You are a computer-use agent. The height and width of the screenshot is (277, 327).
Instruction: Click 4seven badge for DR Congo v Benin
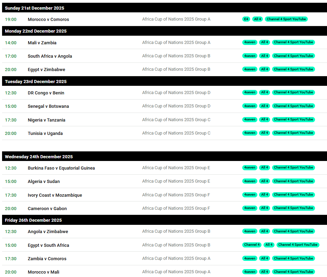pos(250,92)
